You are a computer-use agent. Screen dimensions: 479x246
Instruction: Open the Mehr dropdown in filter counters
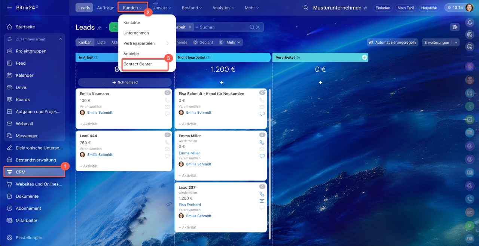[x=234, y=42]
